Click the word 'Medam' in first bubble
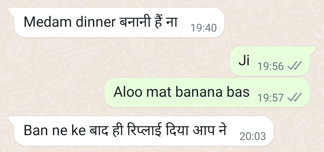Screen dimensions: 324x152 [x=48, y=22]
